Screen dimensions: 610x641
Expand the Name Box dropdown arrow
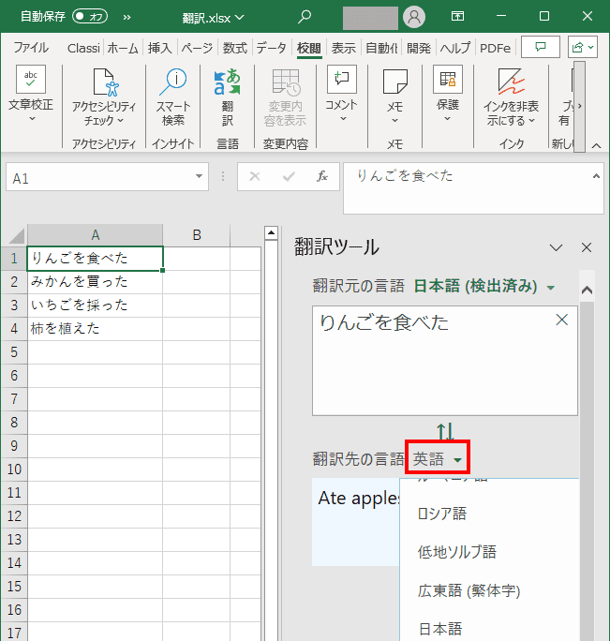click(200, 176)
